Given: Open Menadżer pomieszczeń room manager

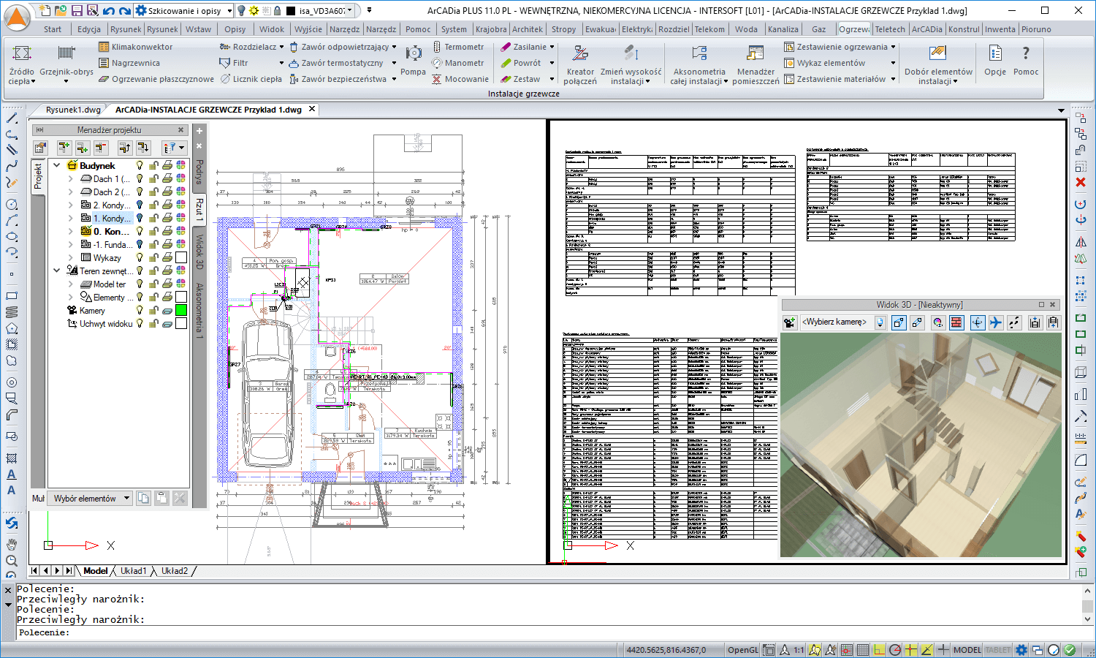Looking at the screenshot, I should click(x=756, y=64).
